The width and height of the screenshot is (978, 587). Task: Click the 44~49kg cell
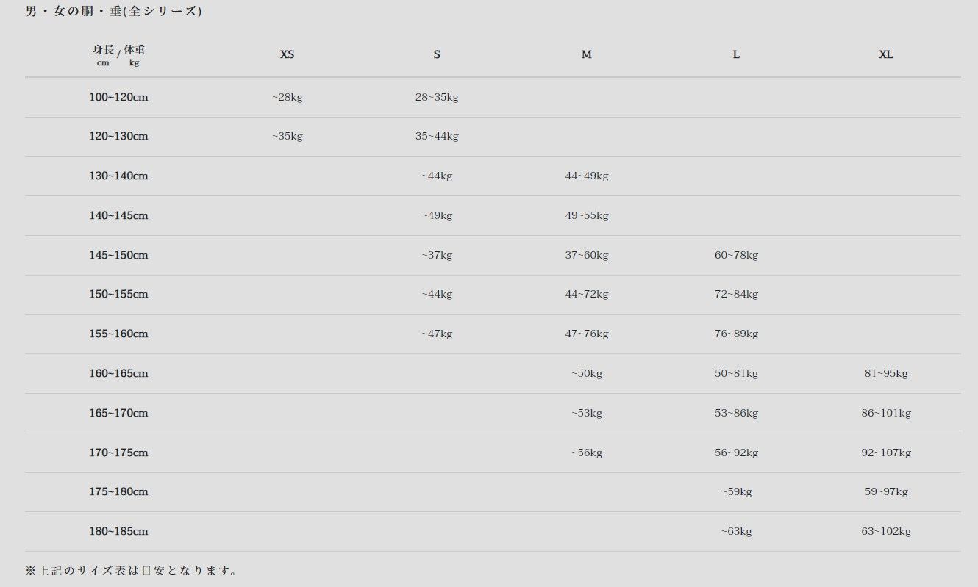[x=586, y=176]
